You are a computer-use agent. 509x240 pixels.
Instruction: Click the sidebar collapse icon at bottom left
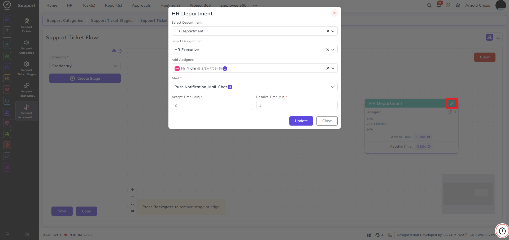click(x=27, y=234)
